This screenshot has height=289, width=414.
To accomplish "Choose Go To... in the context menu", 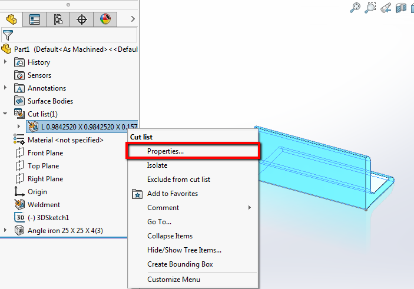I will point(193,222).
